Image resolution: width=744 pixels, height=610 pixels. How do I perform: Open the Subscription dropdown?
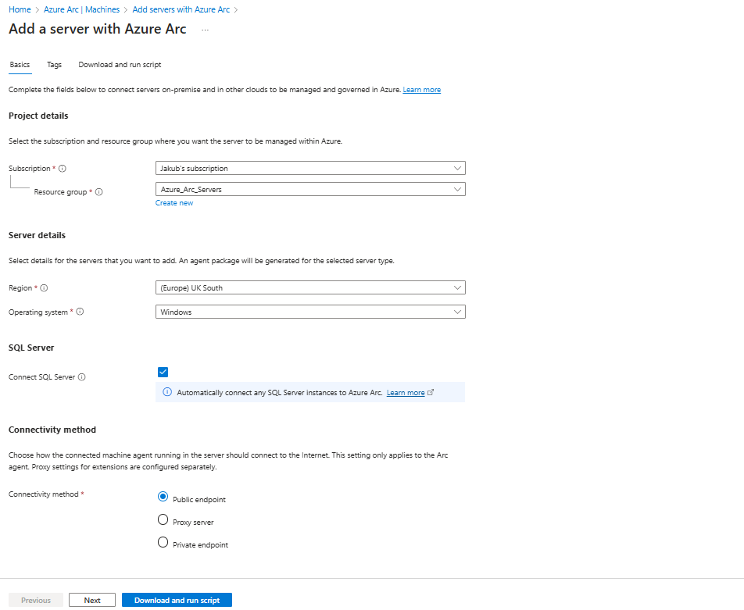pos(310,168)
